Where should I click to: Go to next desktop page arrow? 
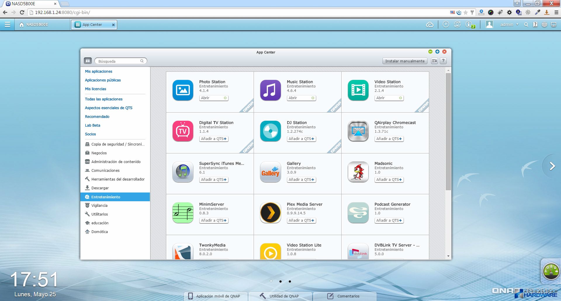[552, 166]
